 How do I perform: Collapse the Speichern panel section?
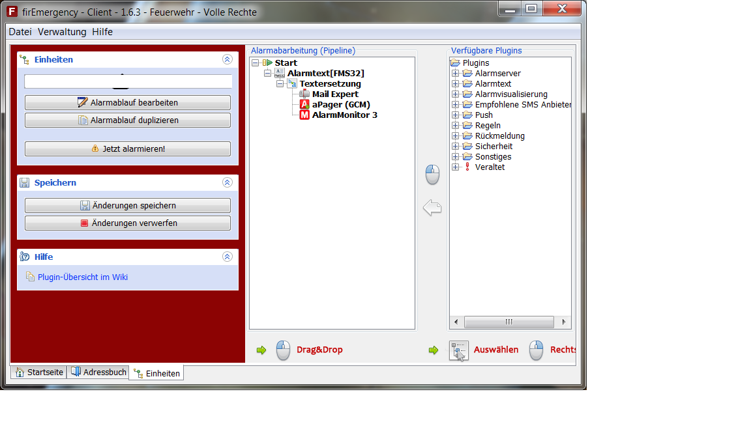point(227,183)
